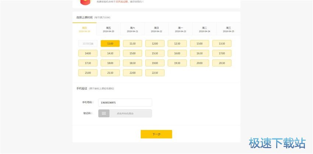
Task: Switch to the 周五 2018-04-20 tab
Action: pyautogui.click(x=108, y=29)
